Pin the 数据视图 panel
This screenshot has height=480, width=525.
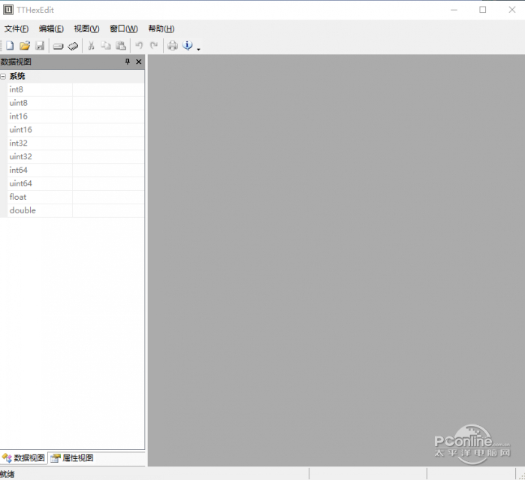coord(128,62)
